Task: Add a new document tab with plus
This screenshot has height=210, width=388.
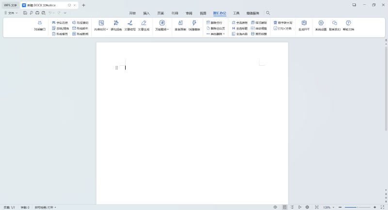Action: point(83,5)
